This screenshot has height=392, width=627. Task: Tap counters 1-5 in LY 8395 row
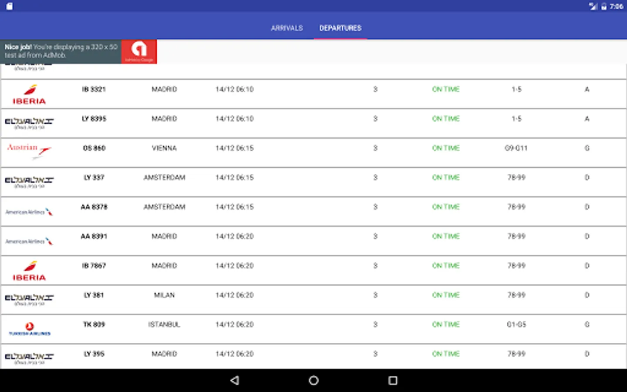(516, 118)
